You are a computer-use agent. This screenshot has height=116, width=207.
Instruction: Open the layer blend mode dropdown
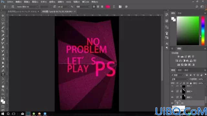[x=180, y=79]
